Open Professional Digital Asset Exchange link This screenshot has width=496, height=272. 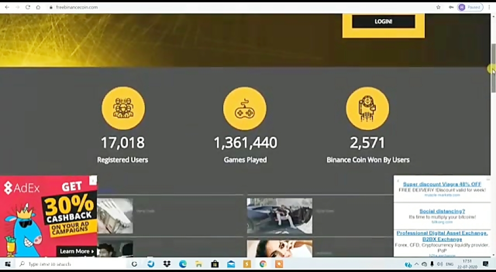coord(442,236)
